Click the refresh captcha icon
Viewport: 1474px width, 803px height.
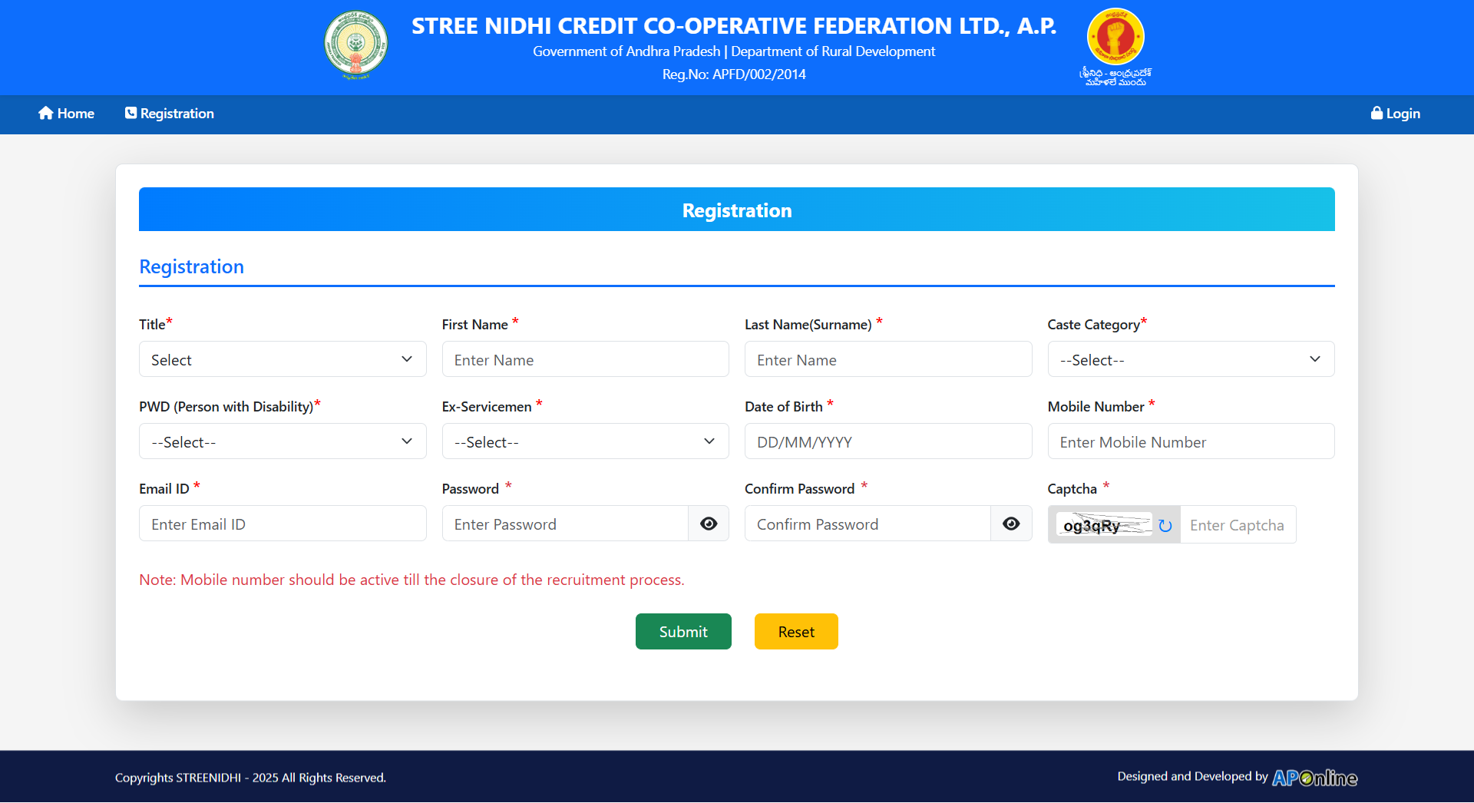point(1165,525)
